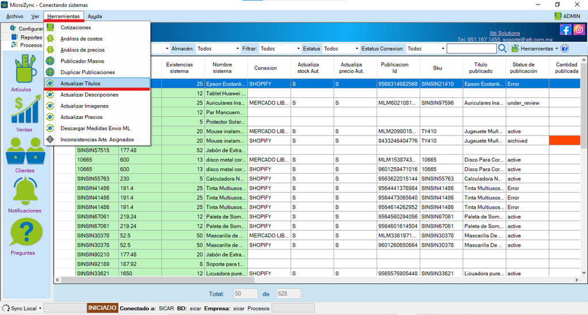The height and width of the screenshot is (315, 588).
Task: Open the Articulos sidebar icon
Action: pos(25,69)
